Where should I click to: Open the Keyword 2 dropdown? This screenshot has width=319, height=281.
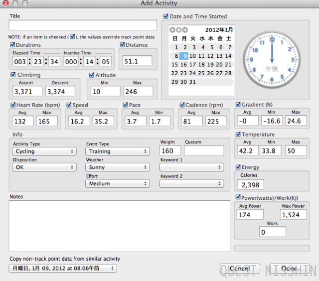click(191, 184)
